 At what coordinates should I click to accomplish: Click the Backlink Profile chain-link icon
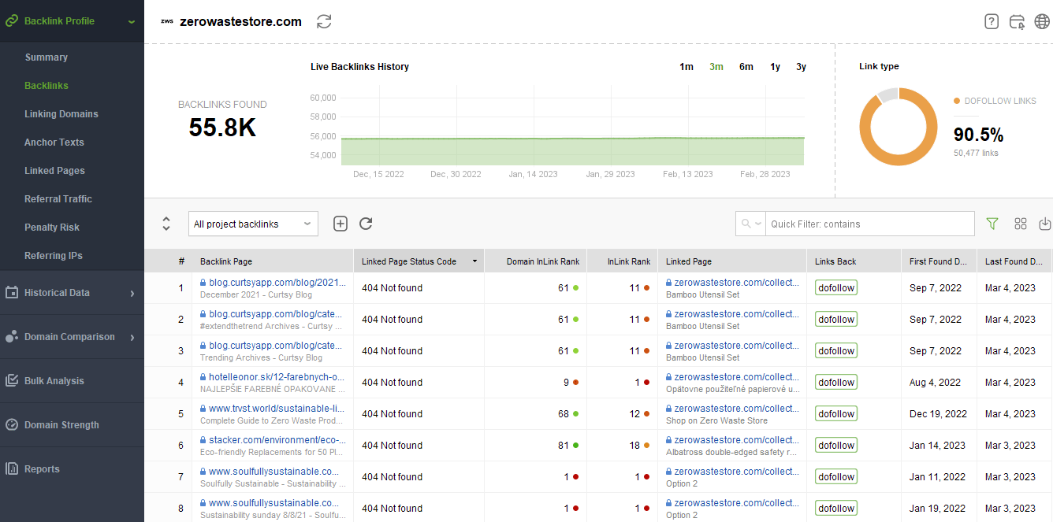pyautogui.click(x=12, y=20)
